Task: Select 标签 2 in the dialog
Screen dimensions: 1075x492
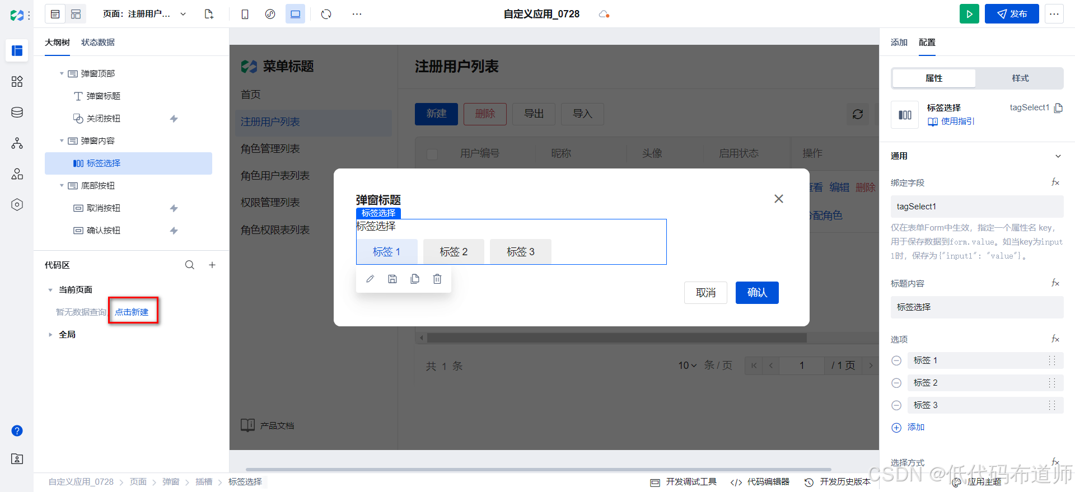Action: click(x=454, y=252)
